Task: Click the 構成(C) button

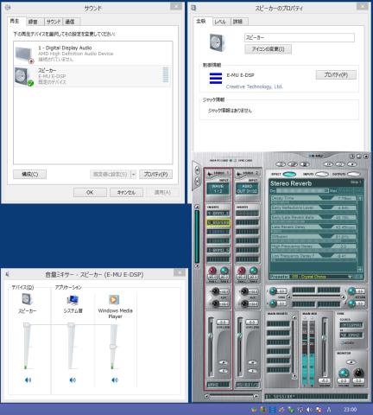Action: (29, 174)
